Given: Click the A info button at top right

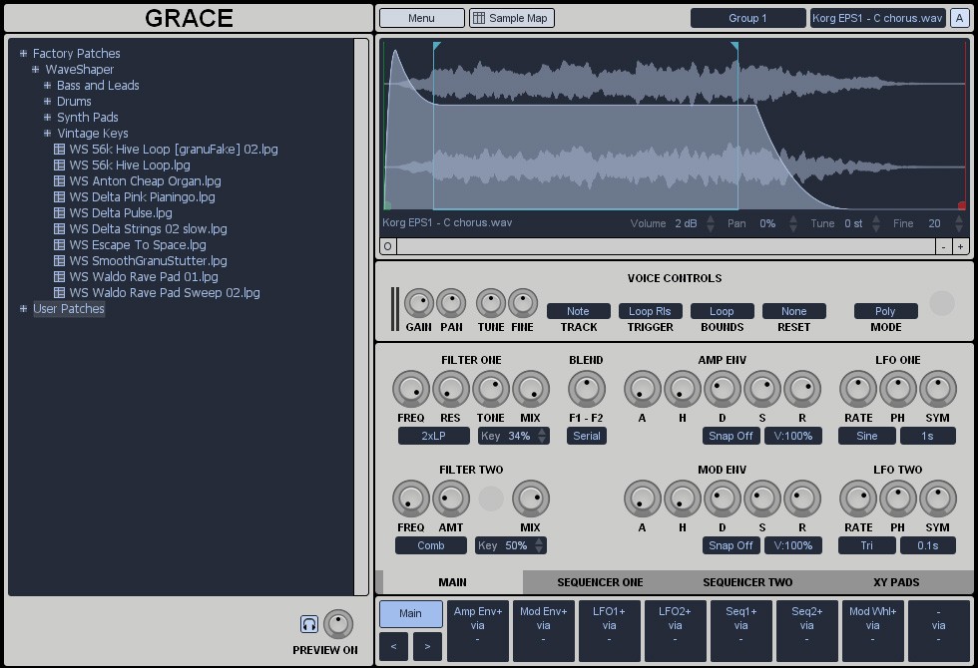Looking at the screenshot, I should coord(958,18).
